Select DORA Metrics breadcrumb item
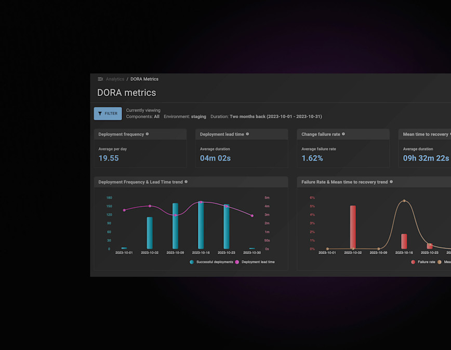Screen dimensions: 451x350 coord(144,79)
